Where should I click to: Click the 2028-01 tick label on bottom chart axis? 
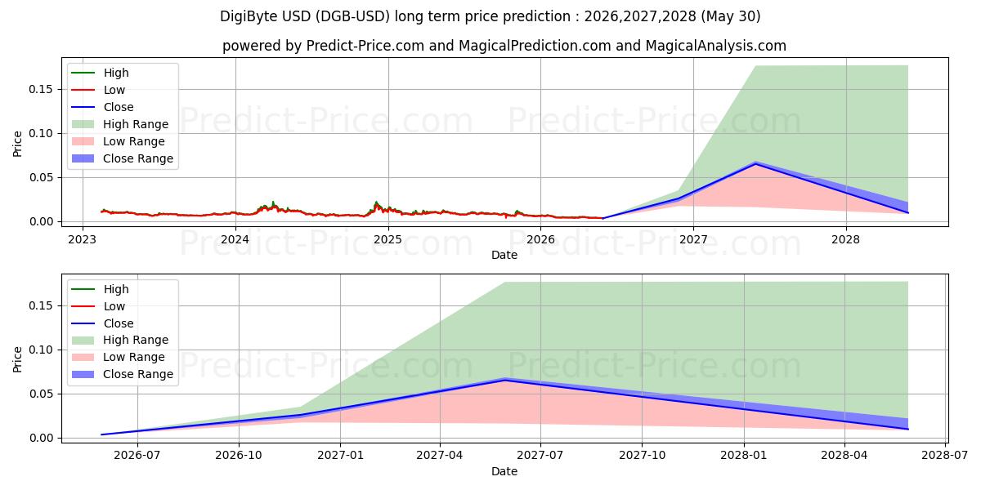coord(743,456)
